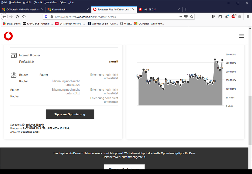252x174 pixels.
Task: Click the Internet Browser device icon
Action: 14,55
